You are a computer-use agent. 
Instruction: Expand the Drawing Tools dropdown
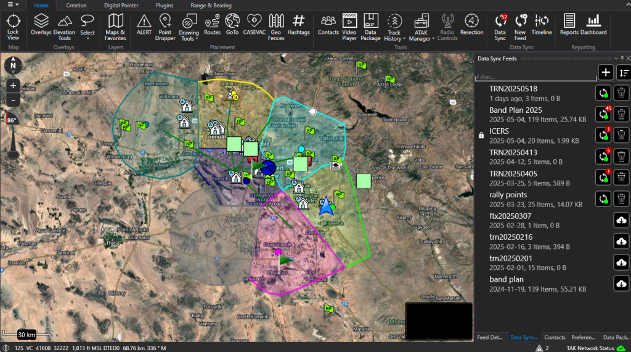[x=189, y=28]
